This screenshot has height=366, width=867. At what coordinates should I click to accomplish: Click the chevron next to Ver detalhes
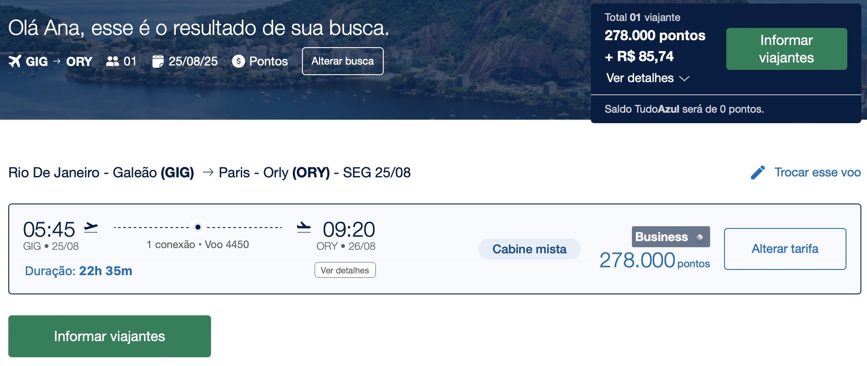pos(684,79)
